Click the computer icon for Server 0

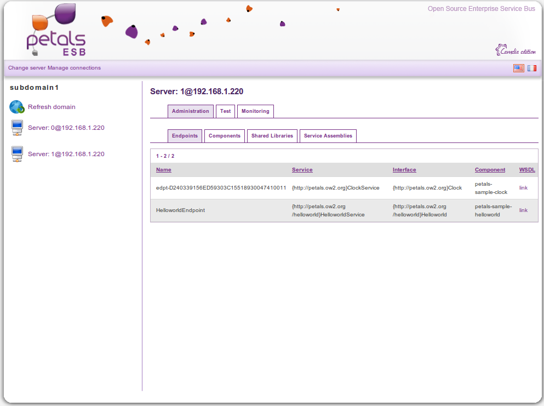coord(17,128)
